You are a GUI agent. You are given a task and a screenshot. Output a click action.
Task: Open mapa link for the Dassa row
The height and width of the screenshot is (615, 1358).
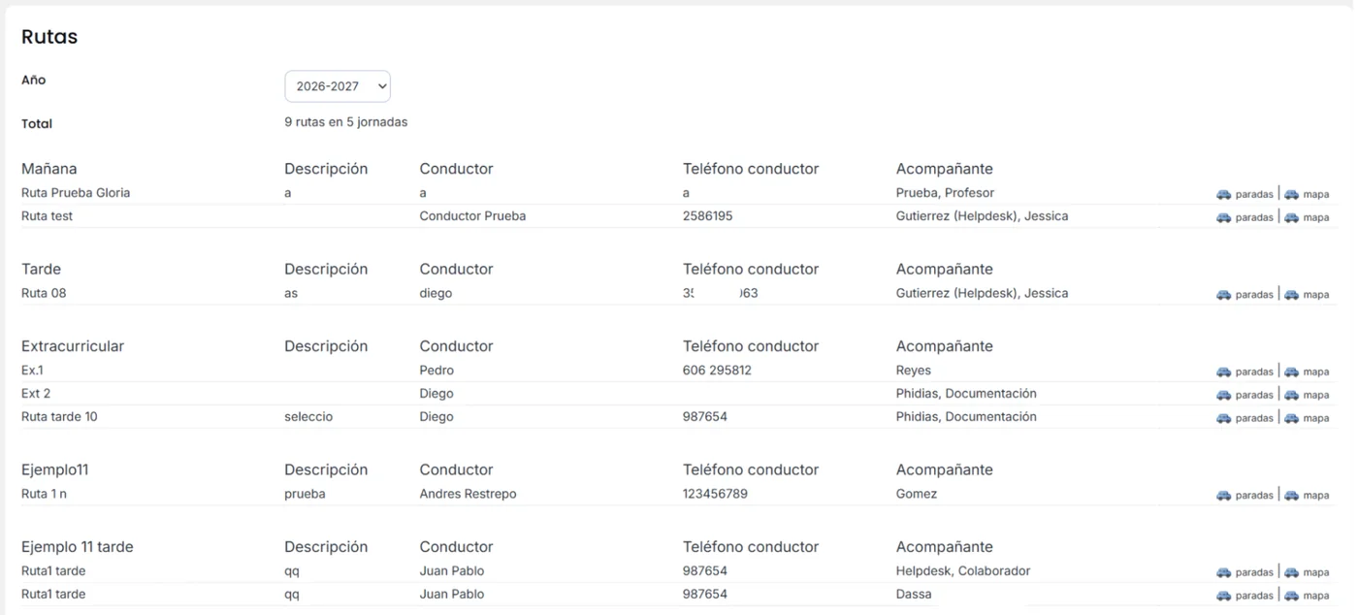coord(1316,596)
